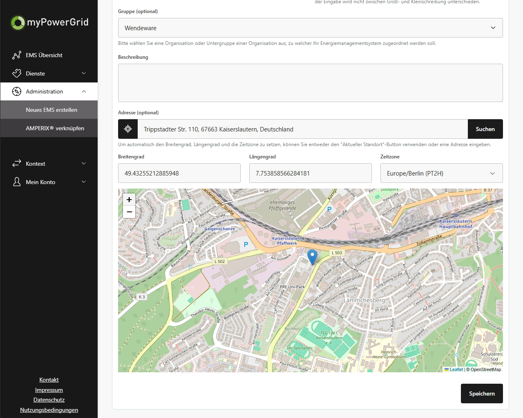Click the TSG 1861 Kaiserslautern map label
523x418 pixels.
[329, 338]
